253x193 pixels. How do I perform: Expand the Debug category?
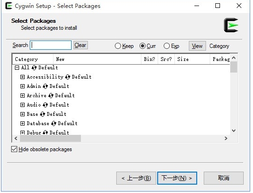[22, 133]
